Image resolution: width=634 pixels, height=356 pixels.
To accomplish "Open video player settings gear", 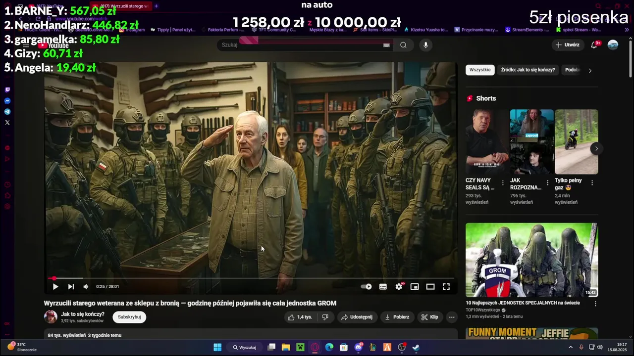I will click(399, 287).
